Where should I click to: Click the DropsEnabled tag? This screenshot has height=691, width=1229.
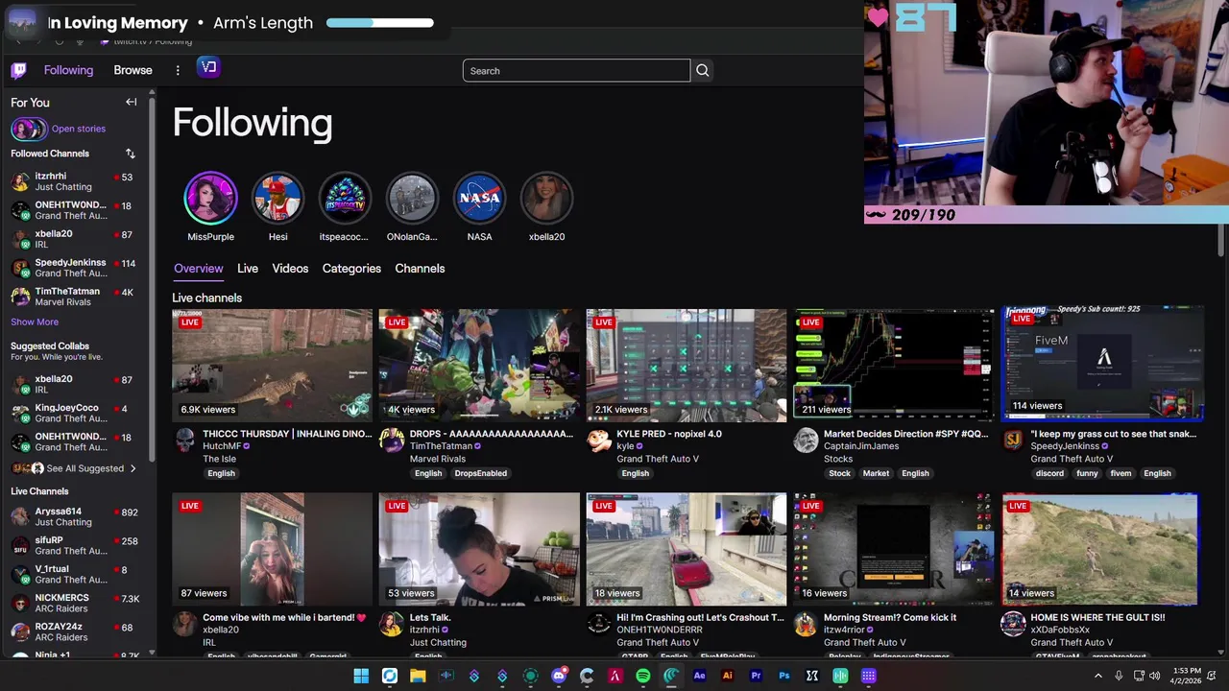[x=480, y=473]
